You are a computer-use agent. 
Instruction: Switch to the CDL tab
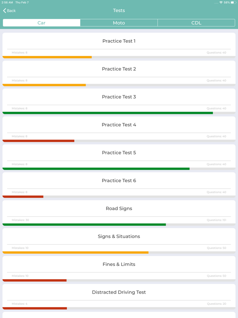coord(196,23)
